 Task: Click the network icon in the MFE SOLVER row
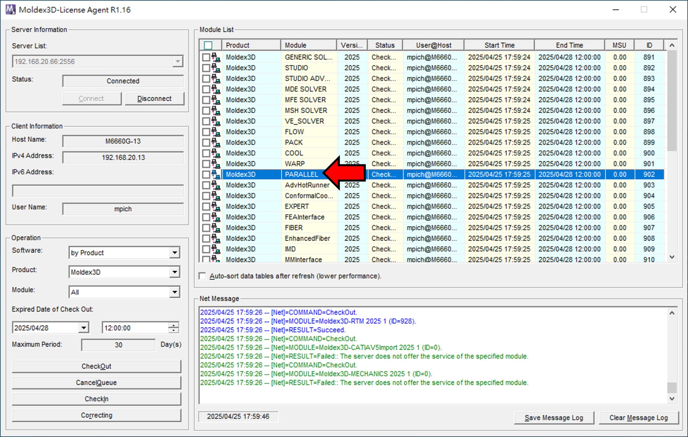[216, 100]
